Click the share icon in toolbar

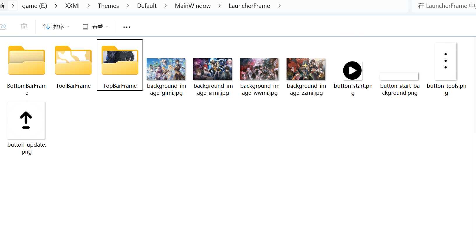click(3, 27)
